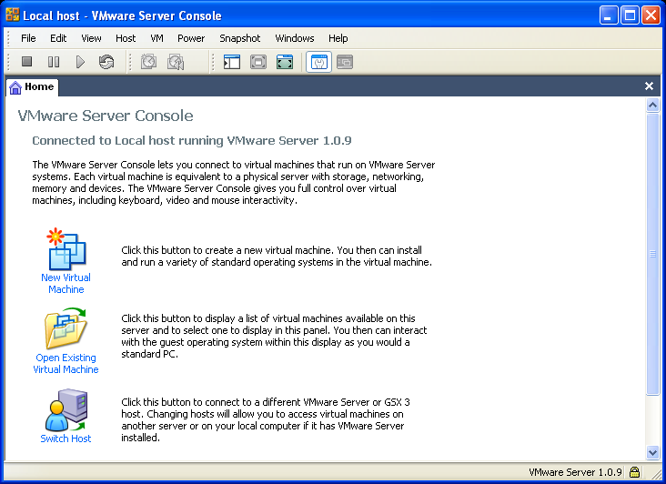Click the Switch Host server icon

coord(66,409)
